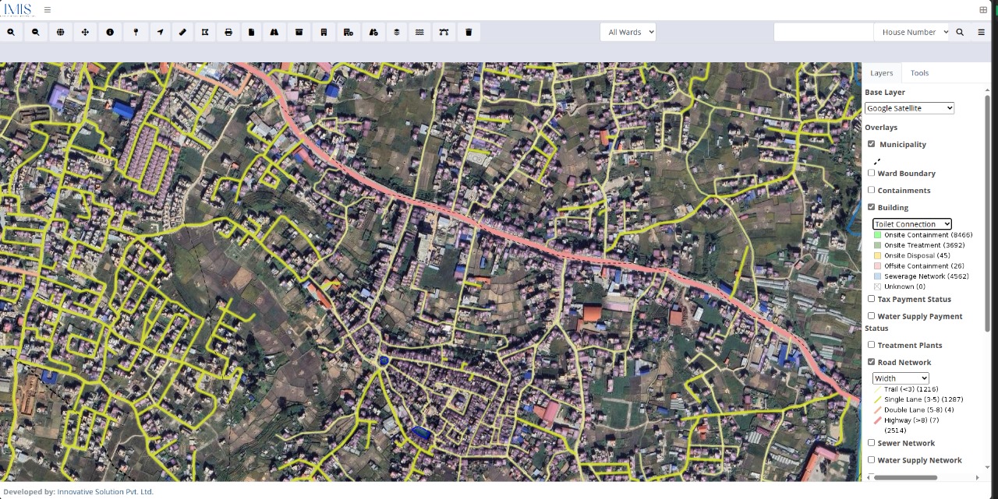Image resolution: width=998 pixels, height=499 pixels.
Task: Turn on Sewer Network layer
Action: point(871,442)
